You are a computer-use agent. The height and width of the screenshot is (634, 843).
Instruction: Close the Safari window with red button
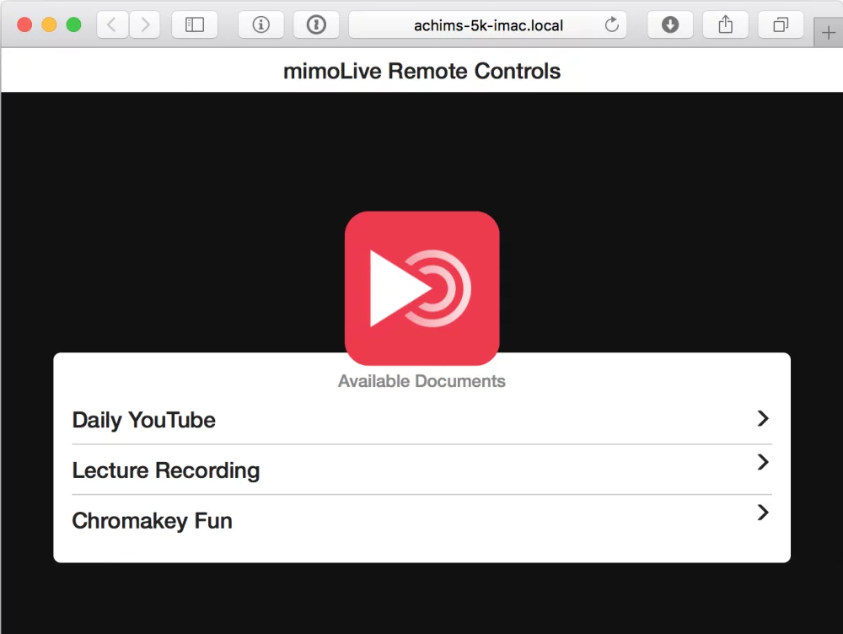[x=24, y=24]
